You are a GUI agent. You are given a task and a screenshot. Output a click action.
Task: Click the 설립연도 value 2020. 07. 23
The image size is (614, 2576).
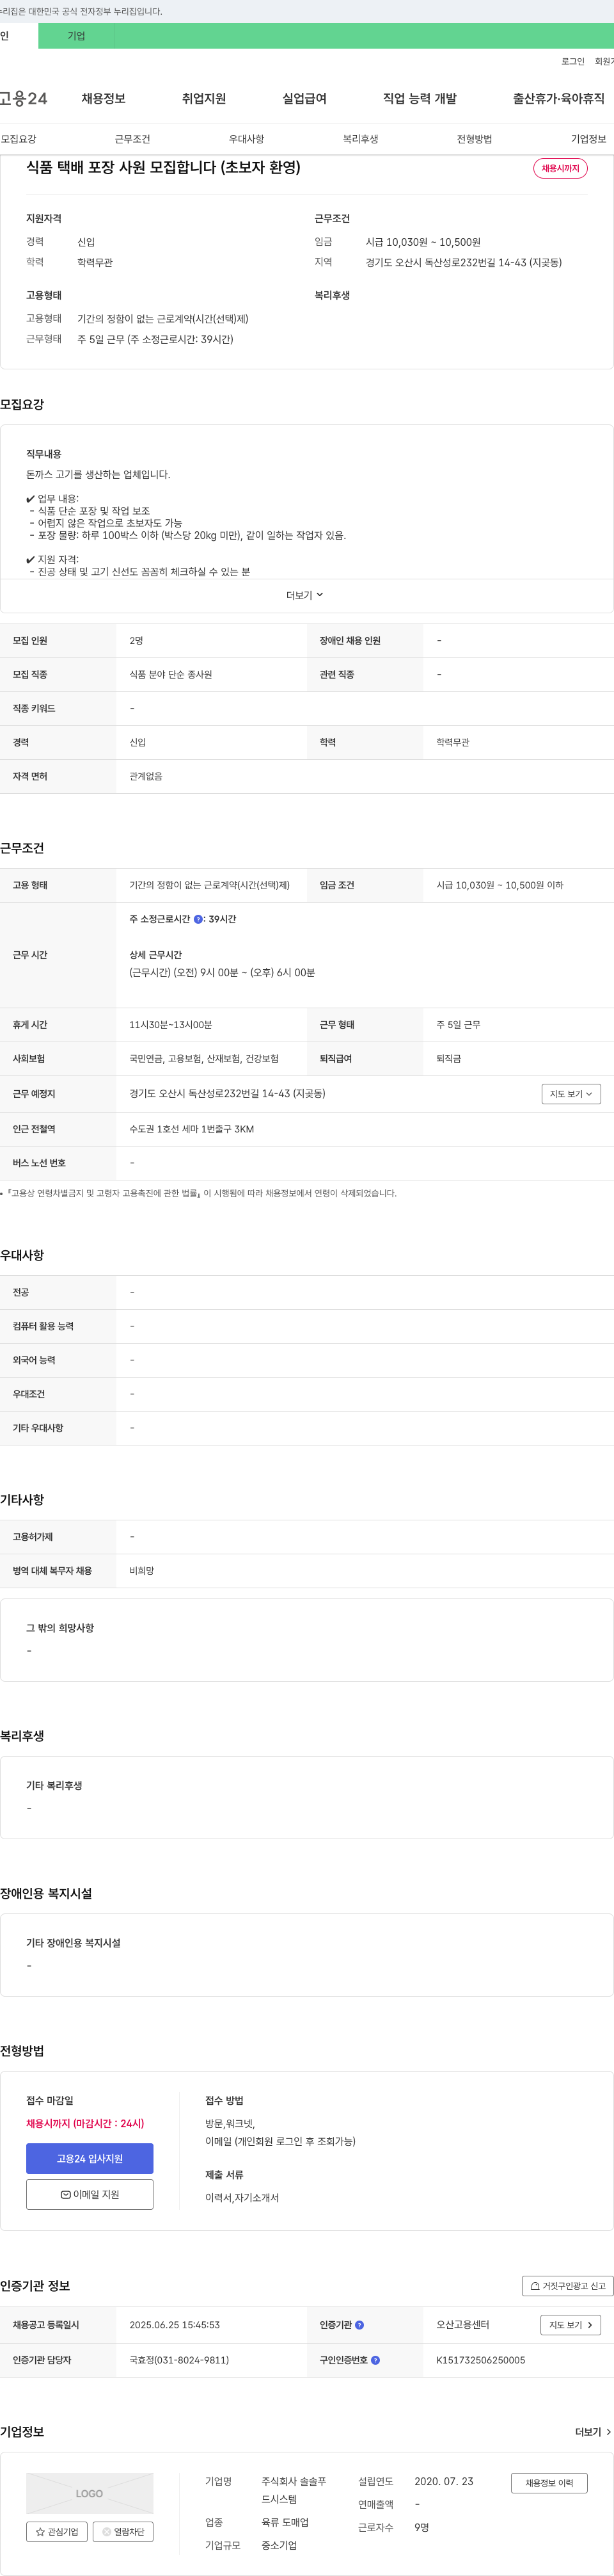pos(445,2481)
